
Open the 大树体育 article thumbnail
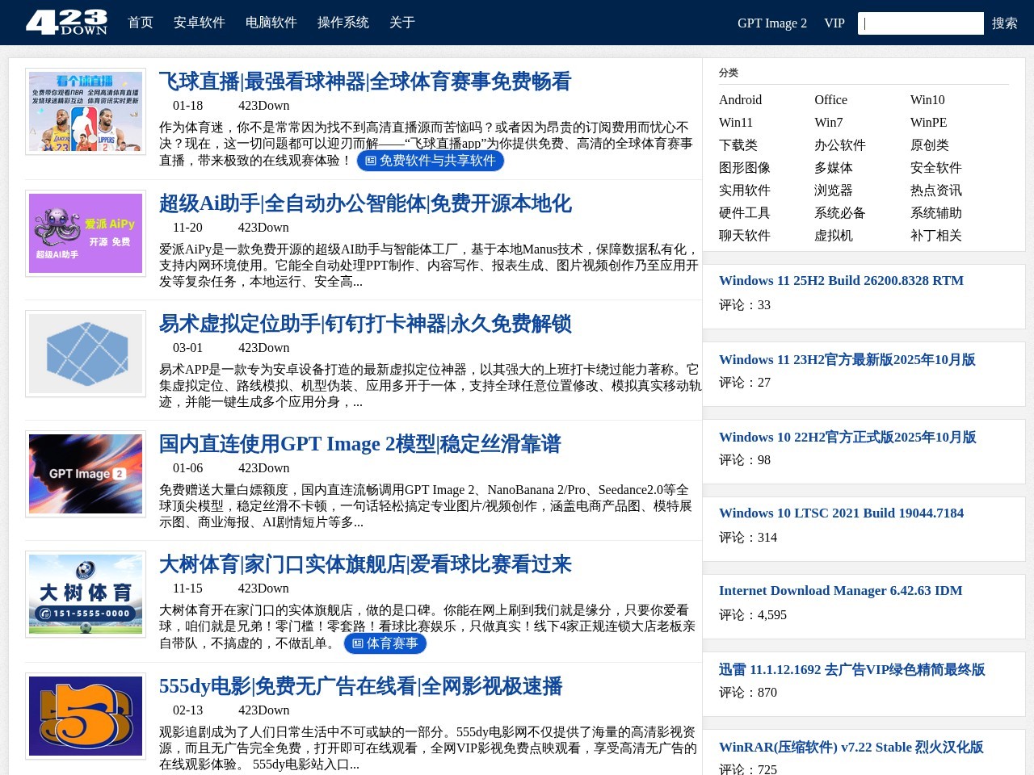(86, 594)
